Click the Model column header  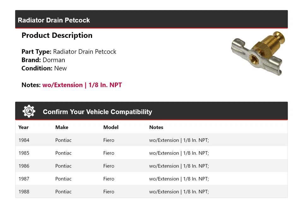(x=111, y=127)
